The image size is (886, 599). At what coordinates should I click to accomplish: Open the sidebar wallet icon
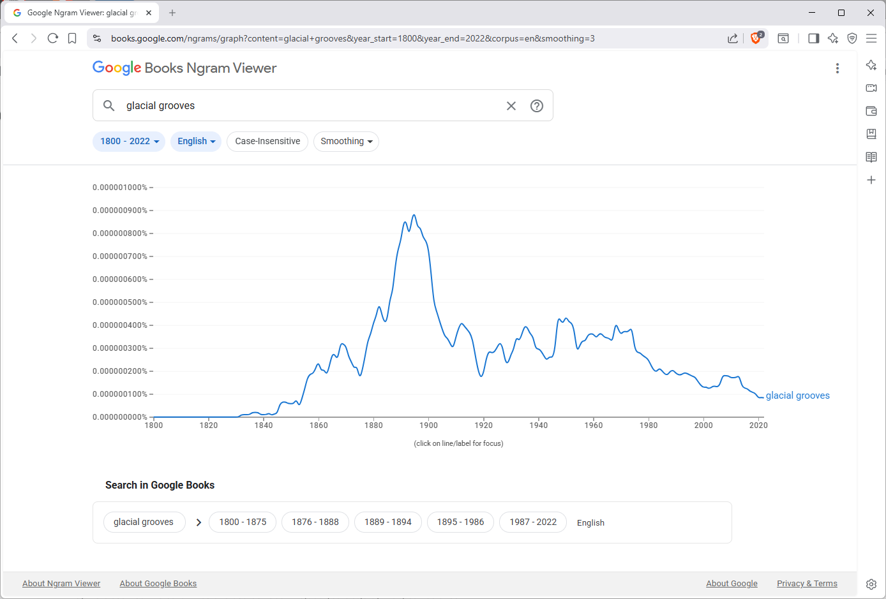871,111
